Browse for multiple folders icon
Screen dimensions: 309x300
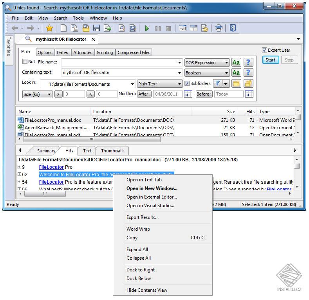[x=248, y=83]
